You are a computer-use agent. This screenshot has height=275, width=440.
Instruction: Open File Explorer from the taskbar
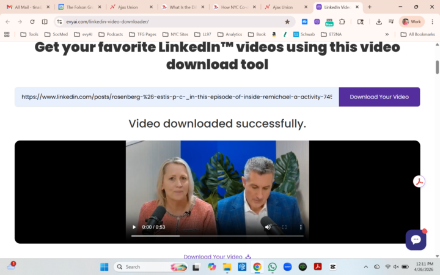pos(227,266)
